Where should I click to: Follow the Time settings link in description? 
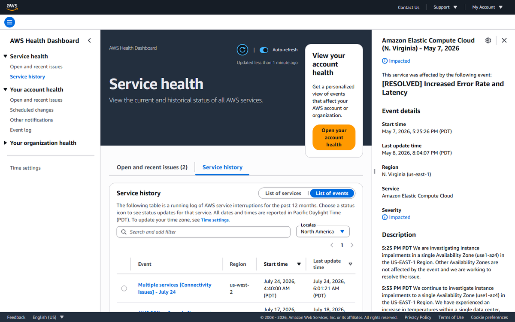(215, 220)
